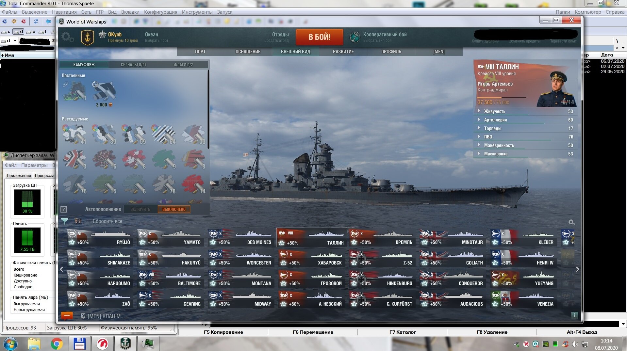Image resolution: width=627 pixels, height=351 pixels.
Task: Open the chat bubble button
Action: [x=67, y=316]
